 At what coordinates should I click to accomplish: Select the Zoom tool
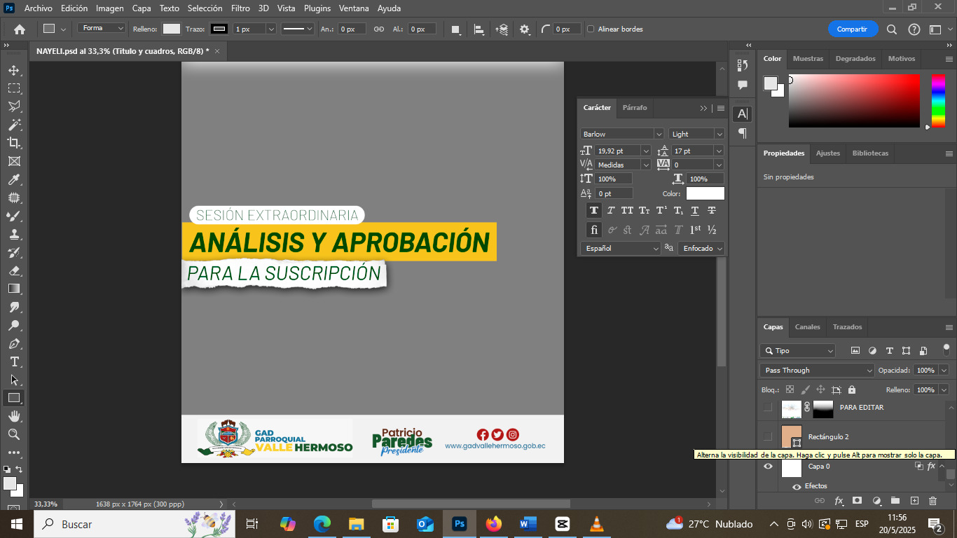pyautogui.click(x=14, y=434)
